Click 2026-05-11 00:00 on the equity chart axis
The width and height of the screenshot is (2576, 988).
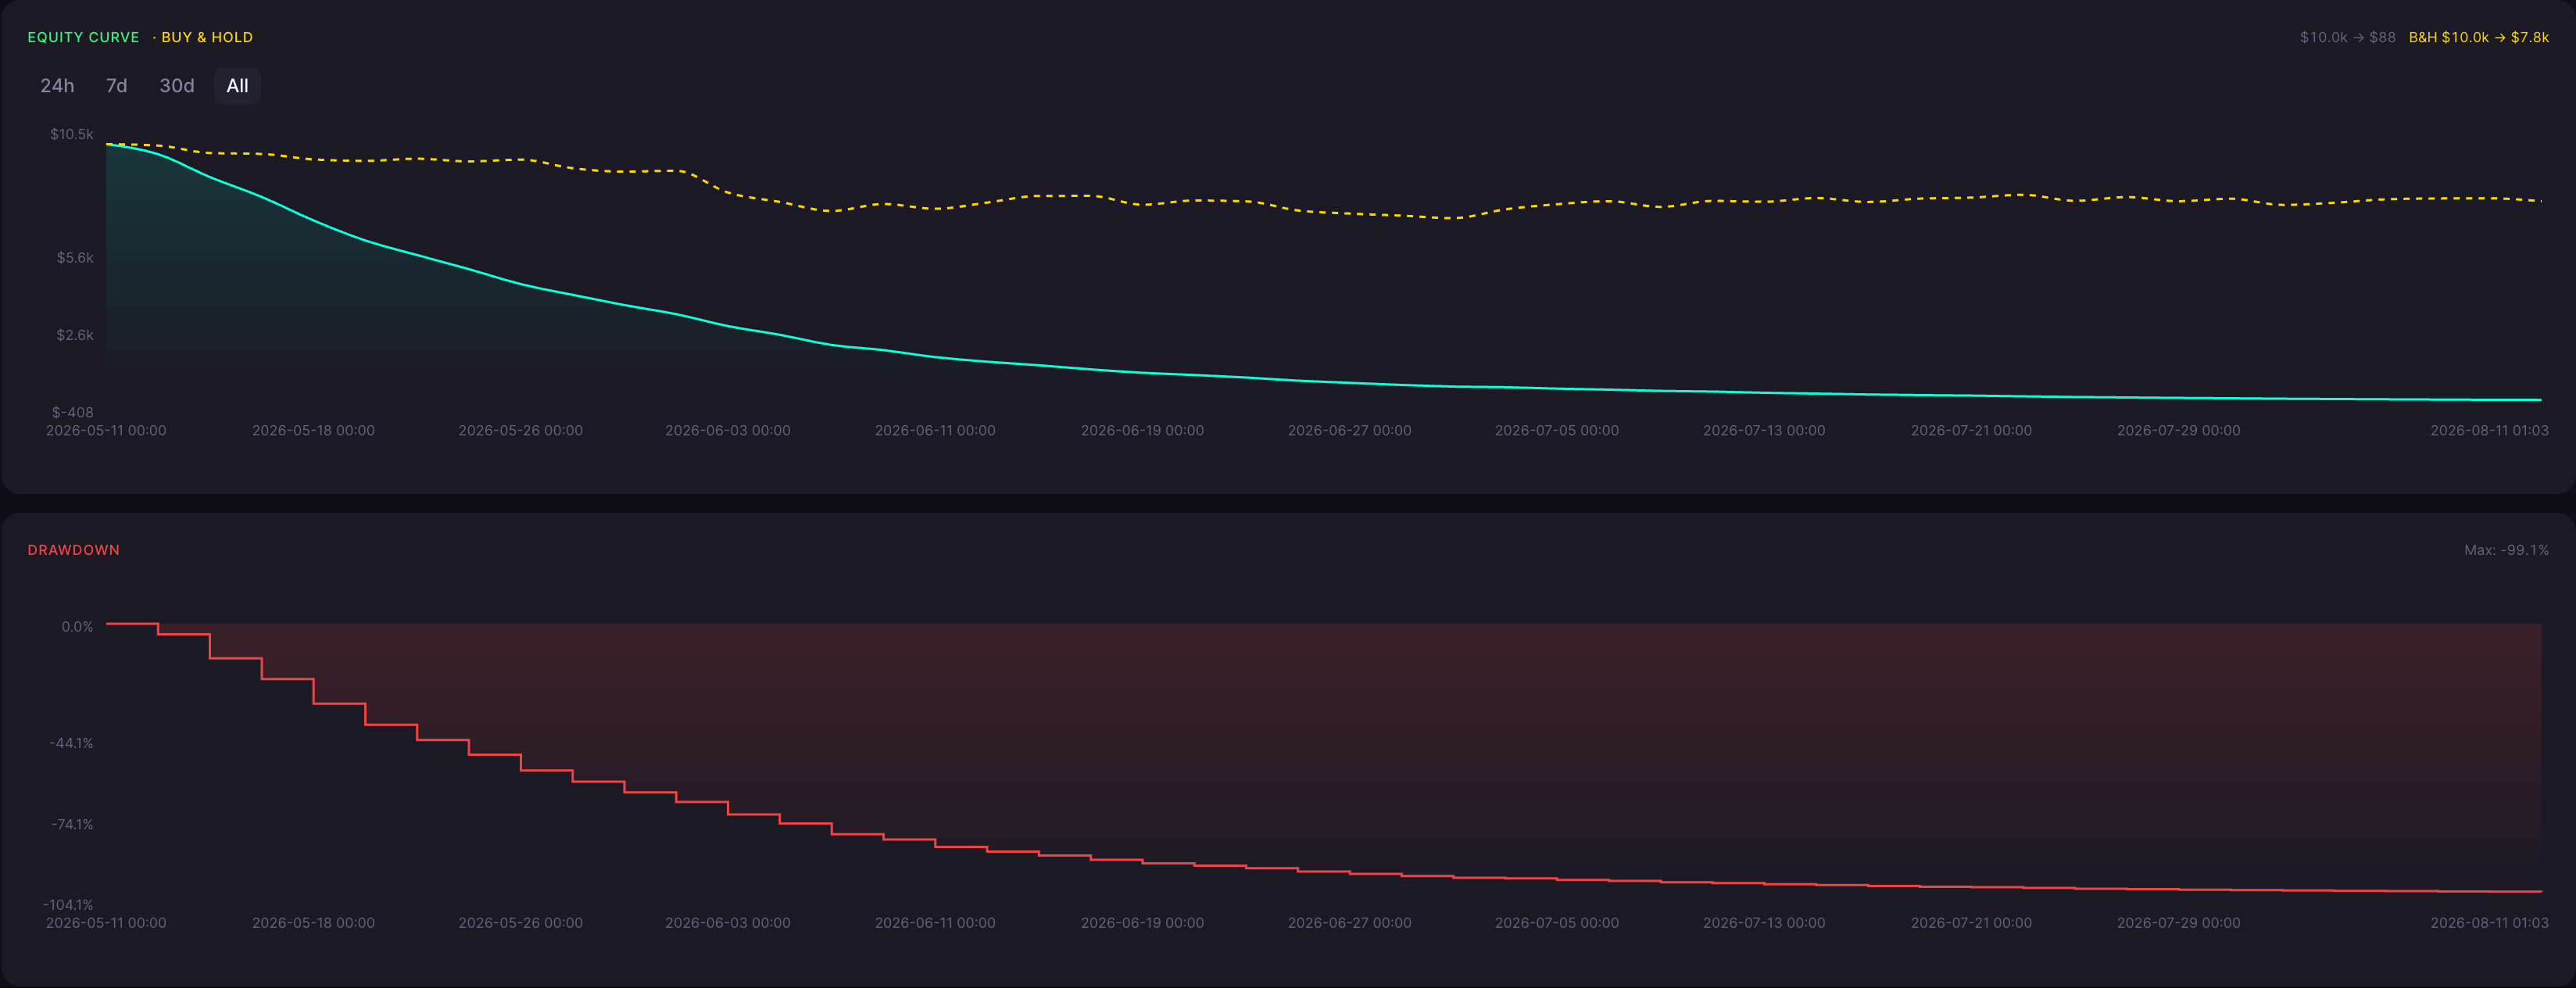tap(106, 430)
